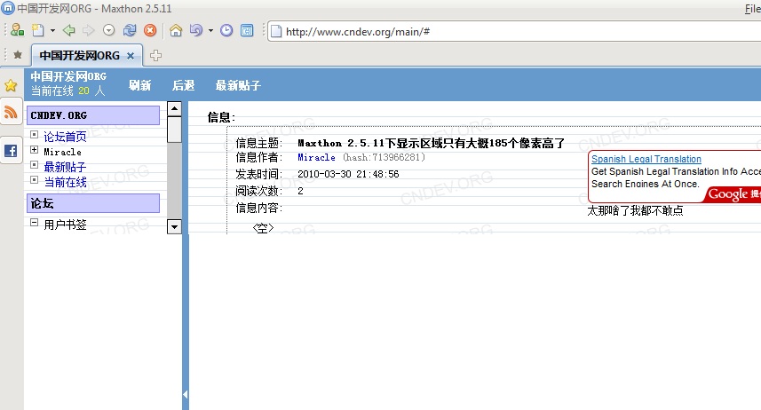The image size is (761, 410).
Task: Click the left panel scroll-up arrow
Action: point(174,108)
